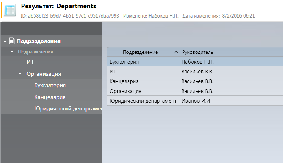The height and width of the screenshot is (163, 283).
Task: Click the Result table icon beside the title
Action: pos(11,10)
